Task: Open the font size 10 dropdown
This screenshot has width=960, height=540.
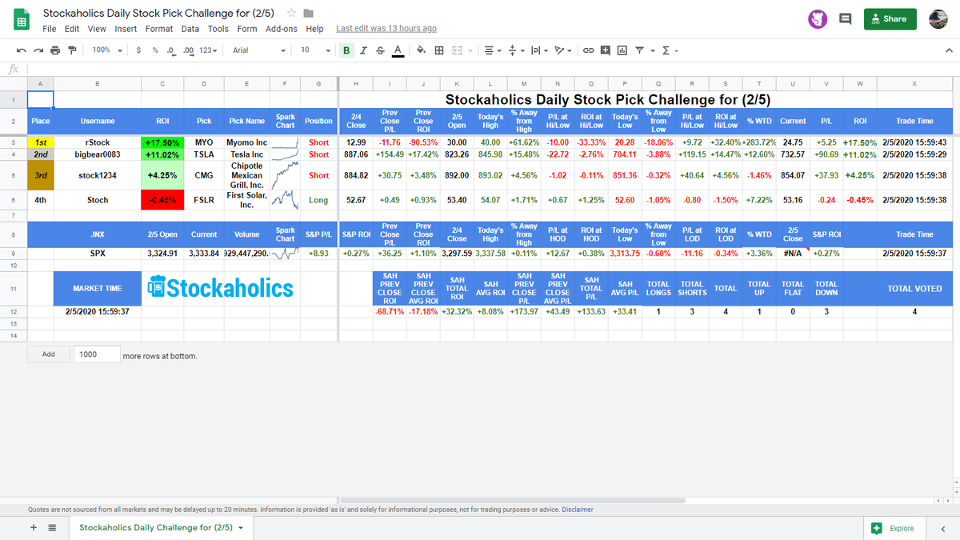Action: 315,50
